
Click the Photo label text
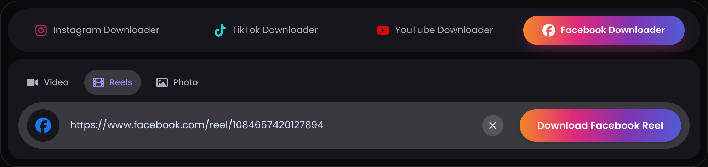(x=185, y=82)
